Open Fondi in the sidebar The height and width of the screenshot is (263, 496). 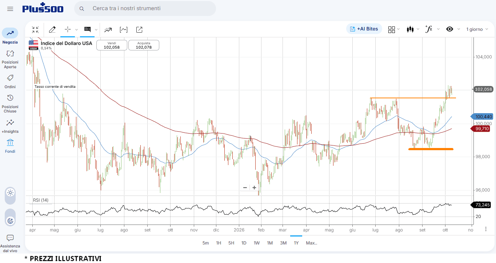coord(10,146)
